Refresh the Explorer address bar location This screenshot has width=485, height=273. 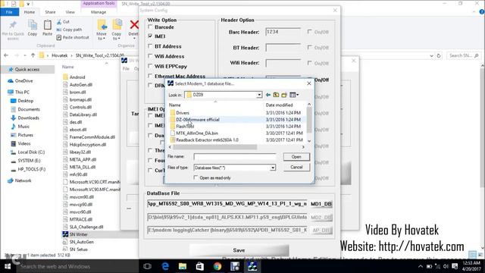click(x=439, y=55)
